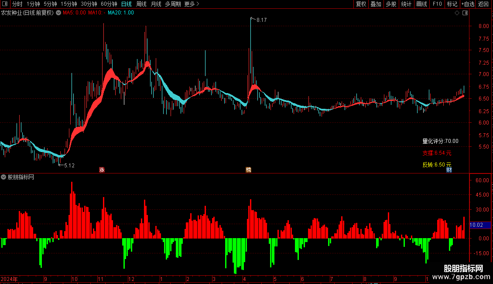Click the 8.17 high price label

262,20
